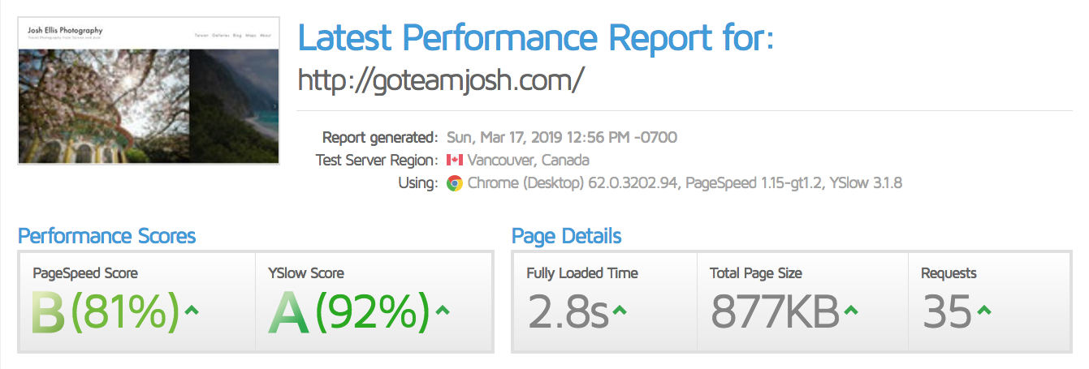Click the YSlow grade A letter
This screenshot has height=369, width=1089.
[289, 311]
